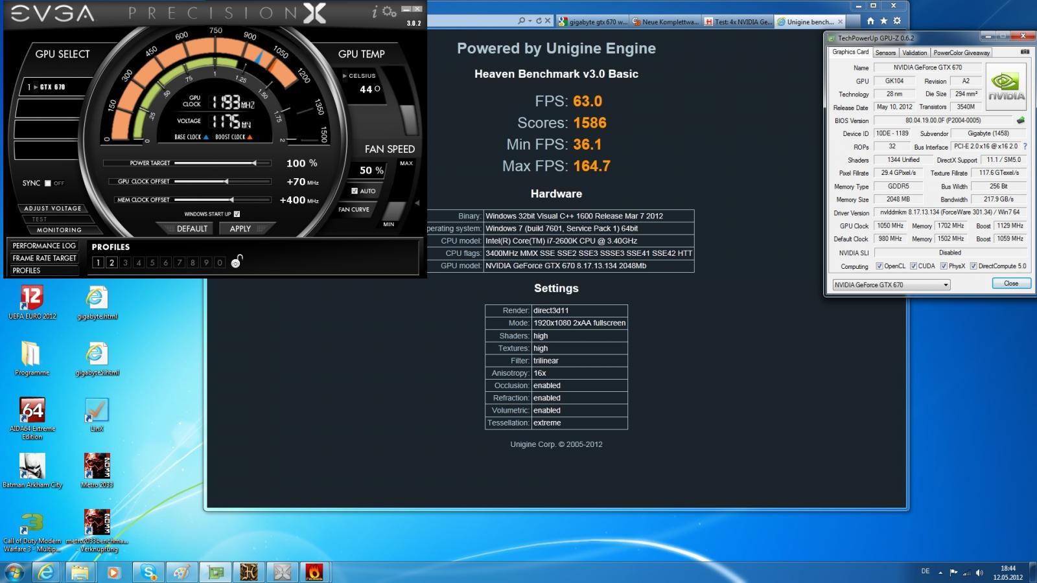Click the volume icon in system tray
Viewport: 1037px width, 583px height.
tap(979, 573)
